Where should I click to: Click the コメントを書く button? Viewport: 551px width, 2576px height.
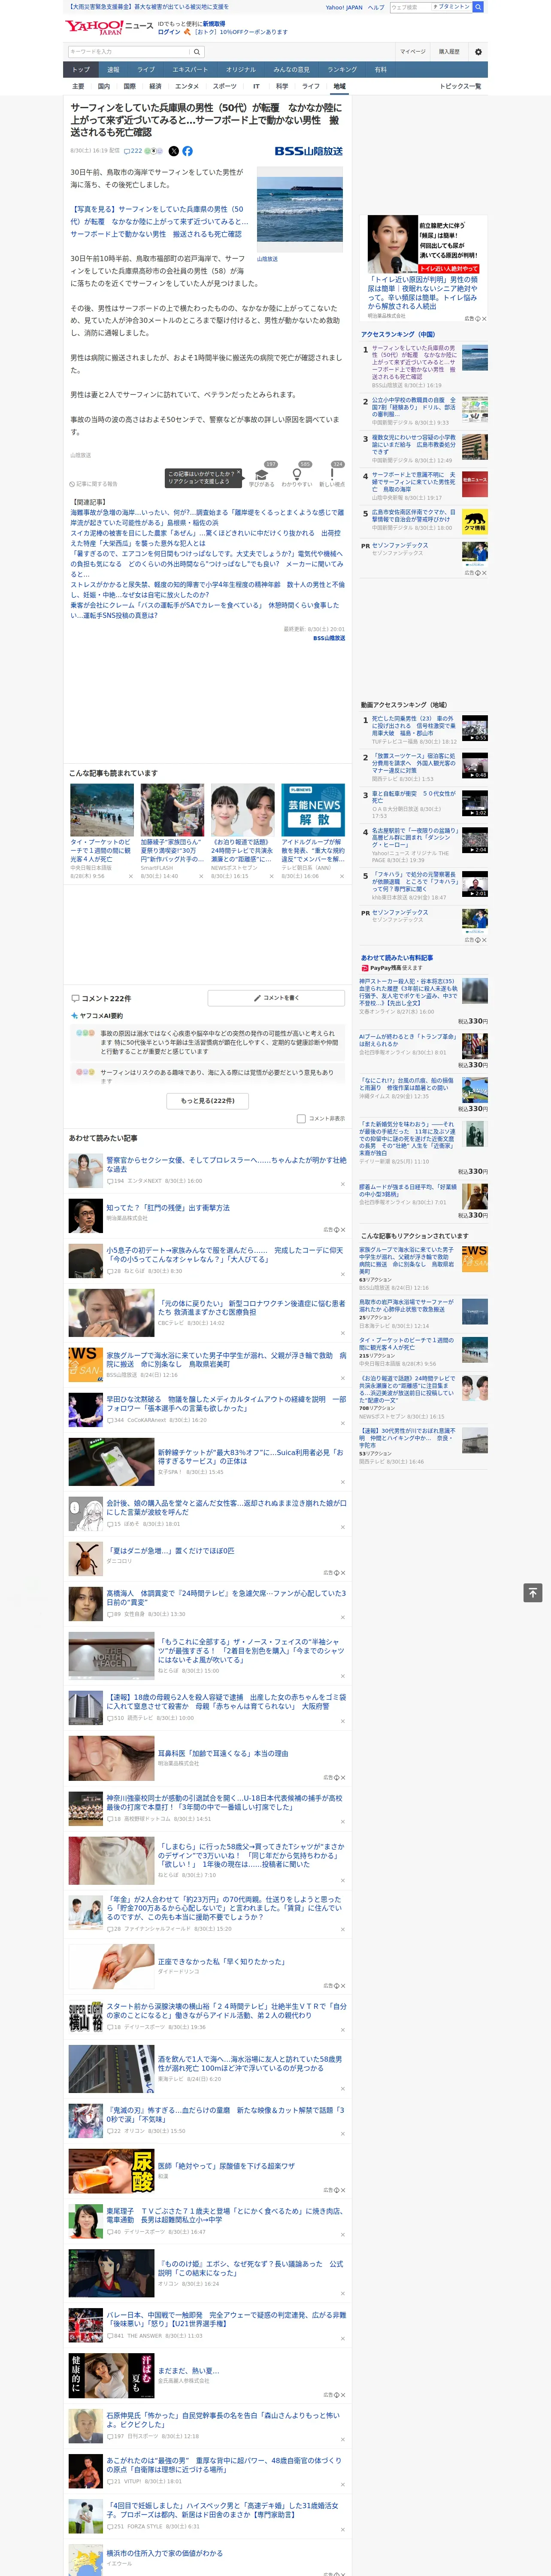click(x=276, y=998)
